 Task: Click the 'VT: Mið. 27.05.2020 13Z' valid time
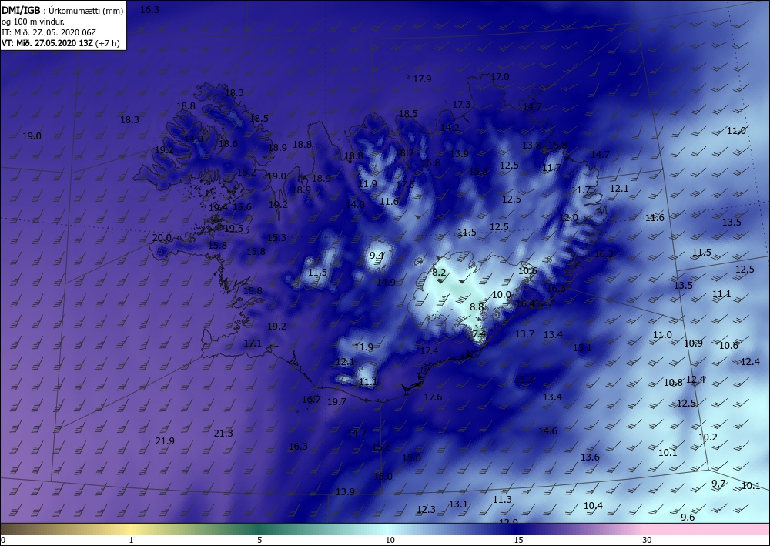pos(47,42)
